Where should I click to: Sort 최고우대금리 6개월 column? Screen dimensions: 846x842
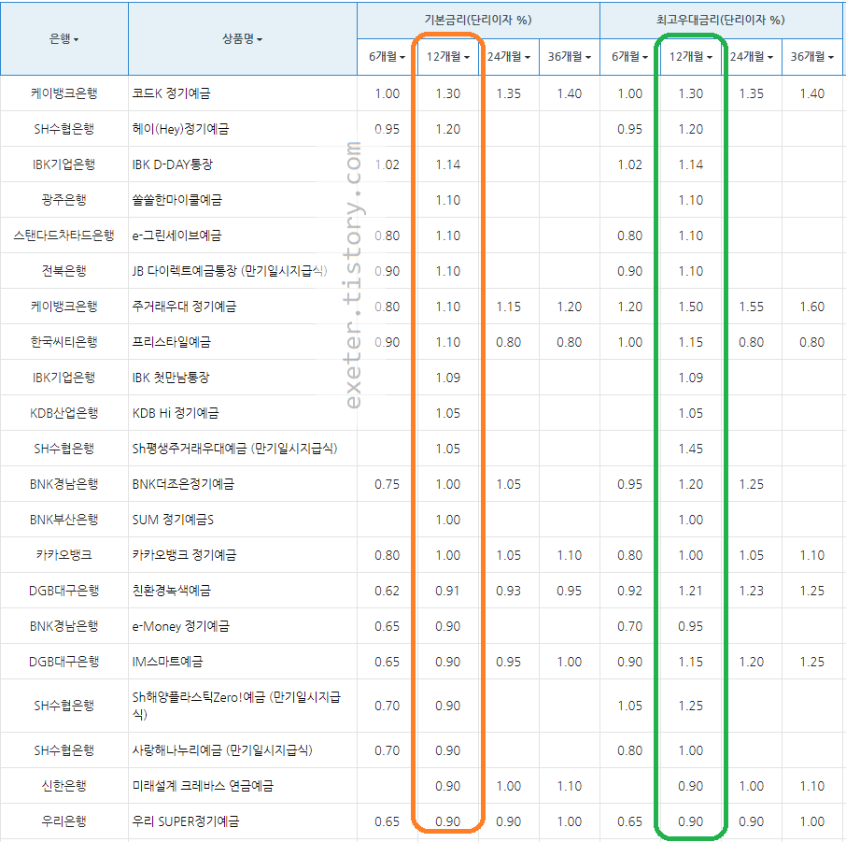629,56
